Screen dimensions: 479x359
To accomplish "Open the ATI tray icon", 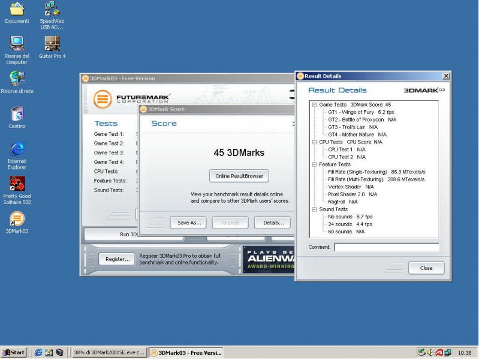I will point(439,352).
